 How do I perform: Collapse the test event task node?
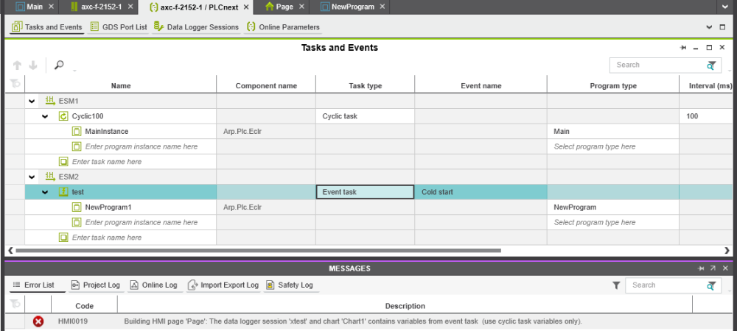click(45, 192)
